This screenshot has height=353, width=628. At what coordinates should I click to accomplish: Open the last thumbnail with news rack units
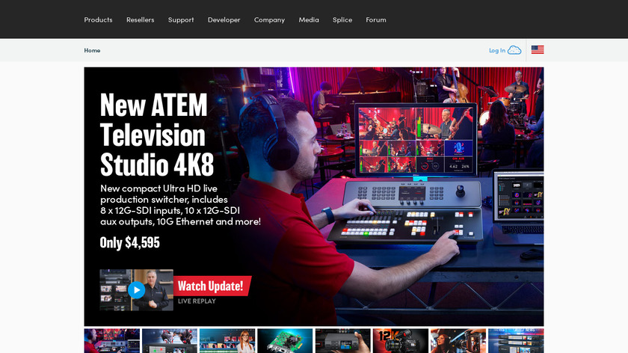(516, 340)
